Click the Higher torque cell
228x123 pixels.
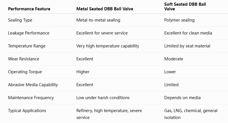tap(83, 72)
